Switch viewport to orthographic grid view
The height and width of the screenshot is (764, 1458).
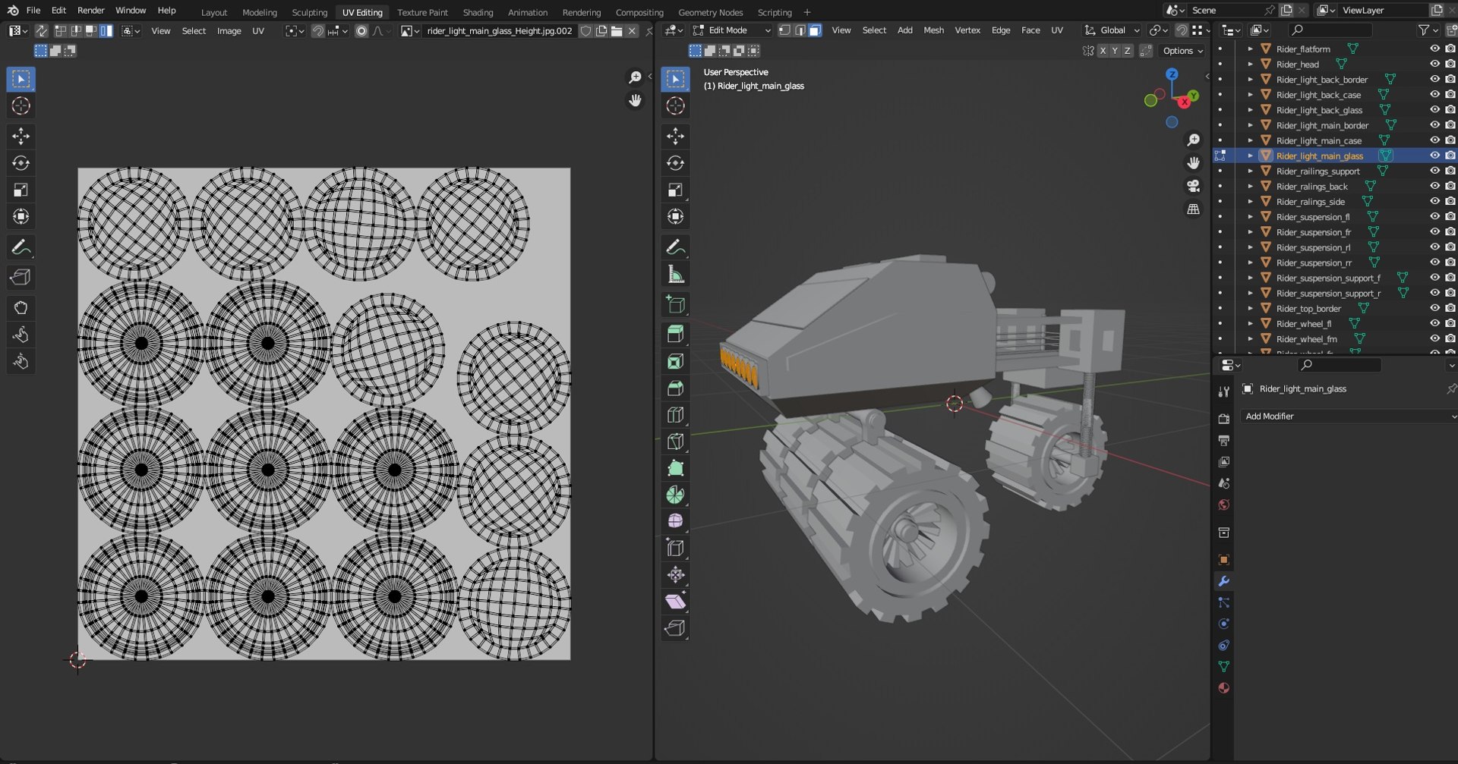[x=1194, y=209]
